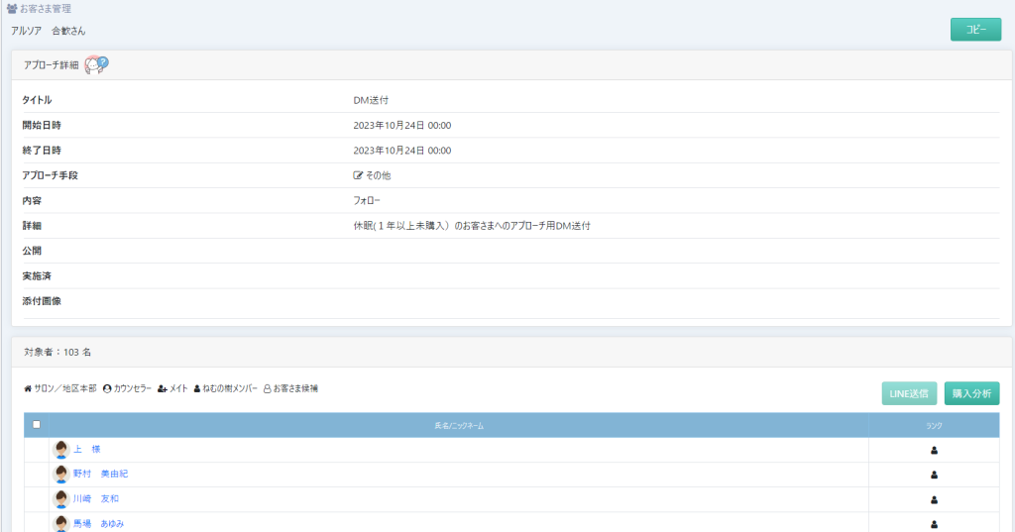Image resolution: width=1015 pixels, height=532 pixels.
Task: Click avatar of 野村 美由紀
Action: coord(61,475)
